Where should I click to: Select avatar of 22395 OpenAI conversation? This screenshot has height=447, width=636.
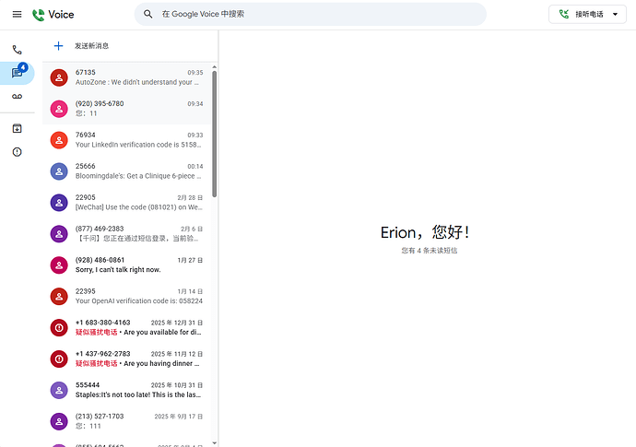pyautogui.click(x=59, y=296)
